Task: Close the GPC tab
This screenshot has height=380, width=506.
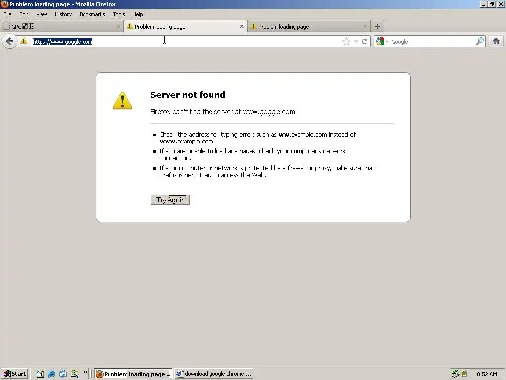Action: [118, 26]
